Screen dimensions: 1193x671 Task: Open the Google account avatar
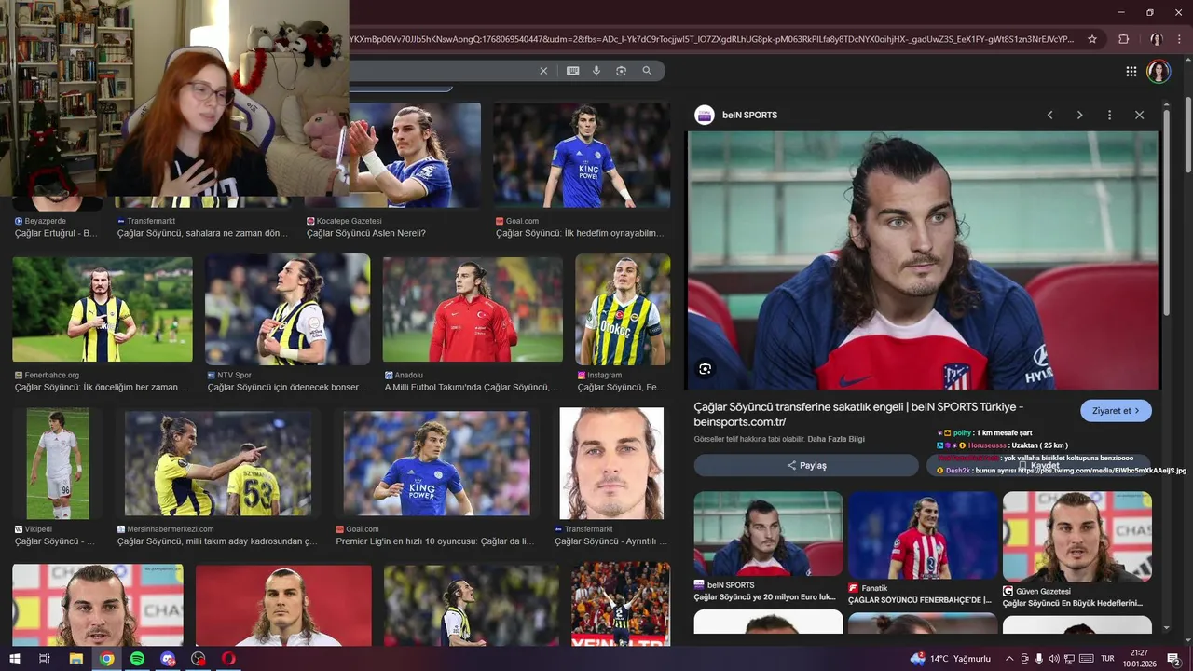point(1159,72)
